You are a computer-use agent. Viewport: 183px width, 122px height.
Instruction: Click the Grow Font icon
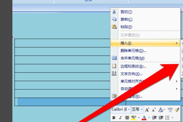coord(147,110)
